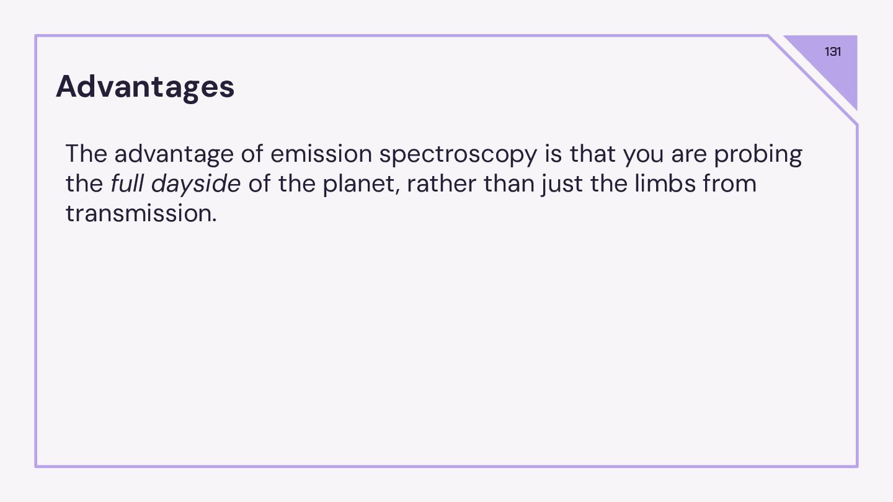
Task: Click the slide number 131
Action: [833, 52]
